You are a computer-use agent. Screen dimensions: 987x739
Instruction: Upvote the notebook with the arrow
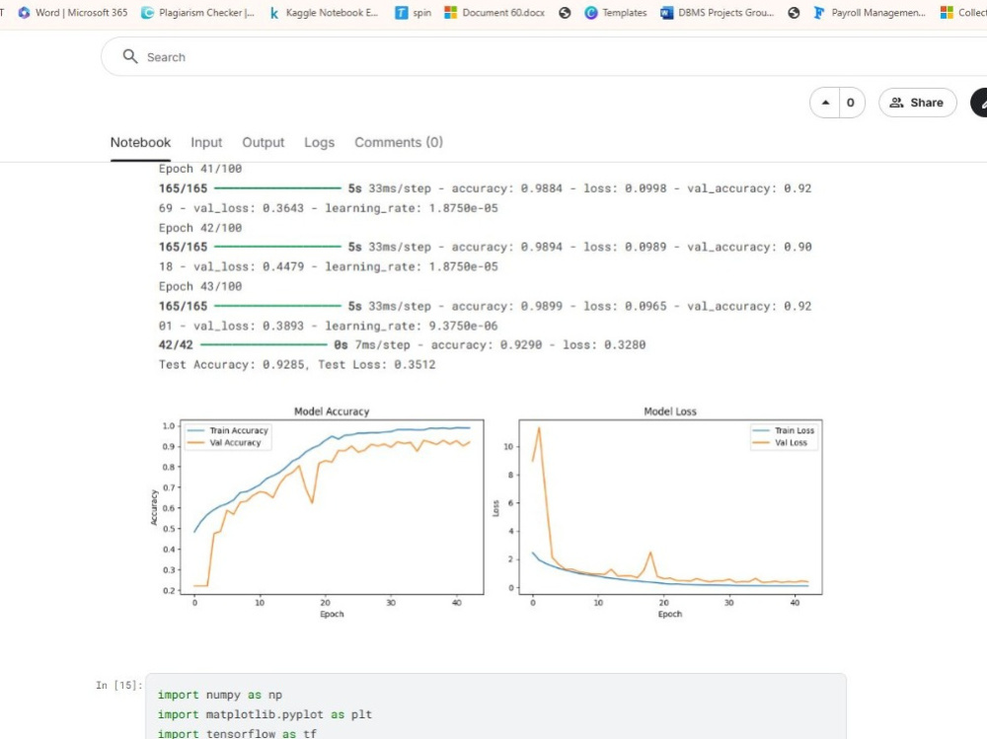[825, 103]
